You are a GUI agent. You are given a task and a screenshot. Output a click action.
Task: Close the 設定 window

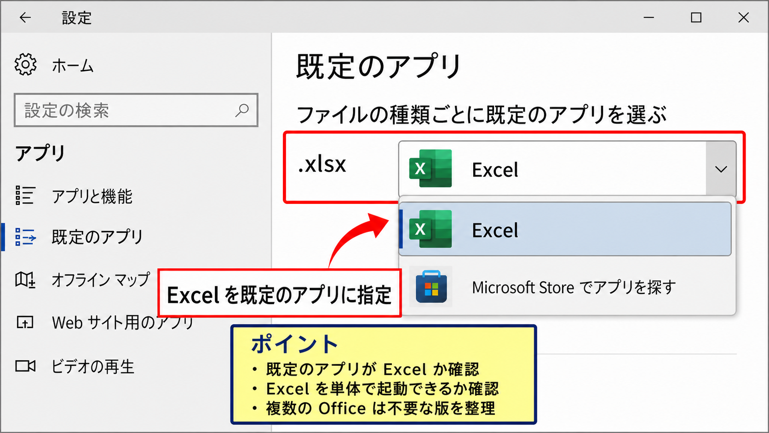pyautogui.click(x=744, y=17)
